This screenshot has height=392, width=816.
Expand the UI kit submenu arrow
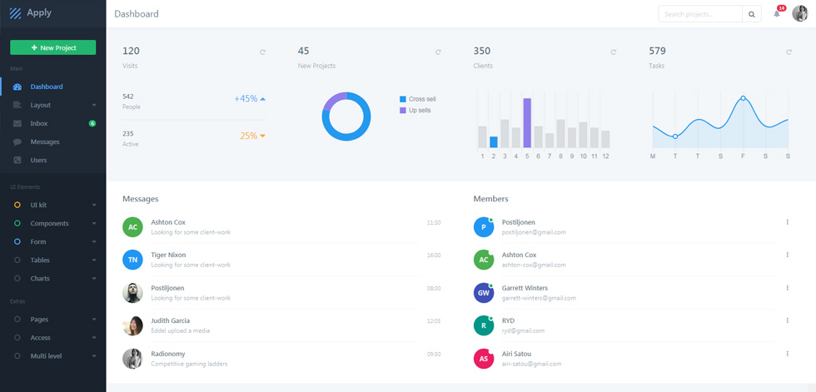(x=94, y=205)
